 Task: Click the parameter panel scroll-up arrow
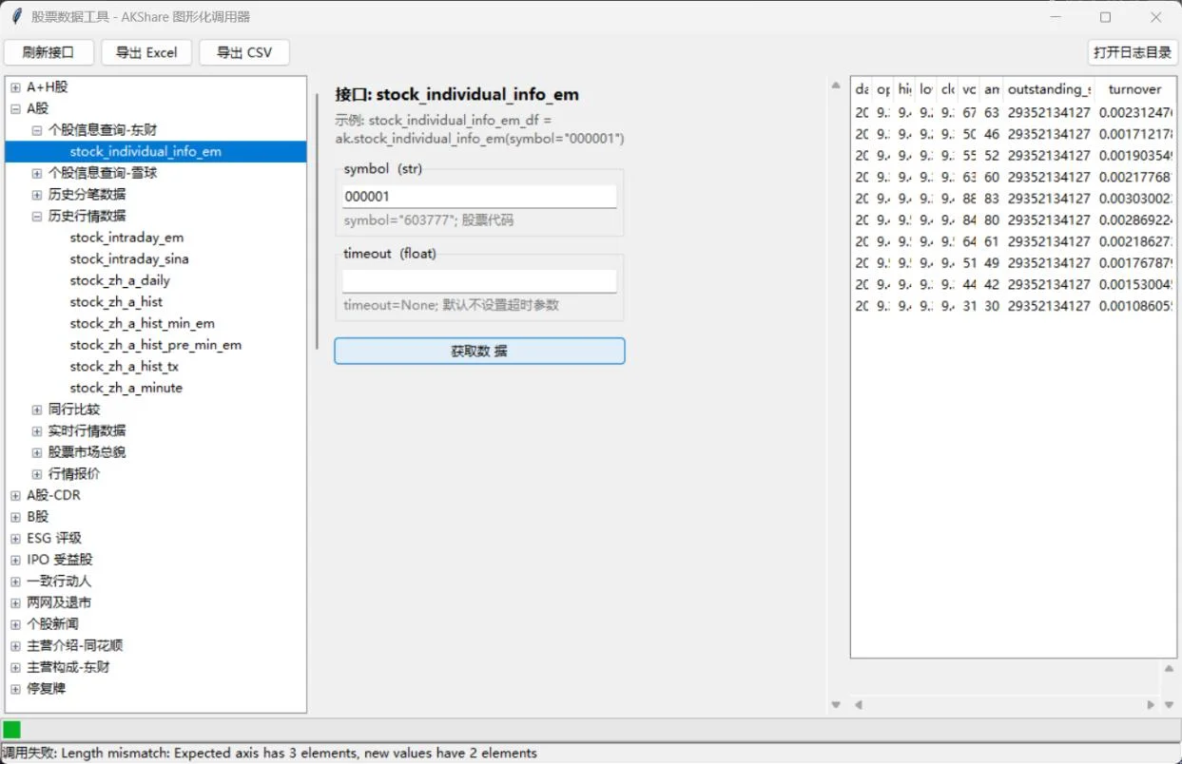836,86
